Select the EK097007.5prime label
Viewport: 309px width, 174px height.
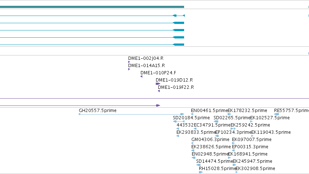click(x=252, y=140)
